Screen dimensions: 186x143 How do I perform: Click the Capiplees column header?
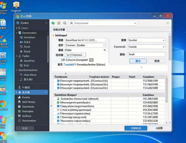click(149, 77)
